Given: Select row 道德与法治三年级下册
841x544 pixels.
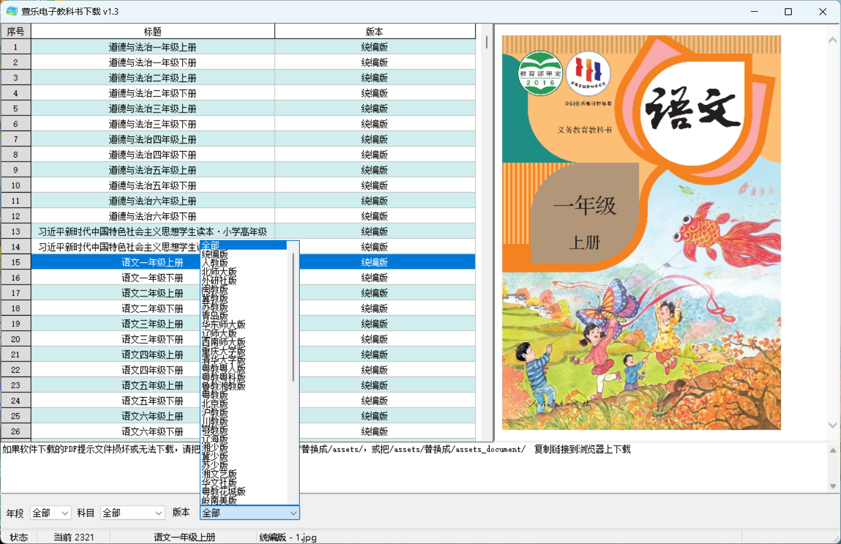Looking at the screenshot, I should click(153, 124).
